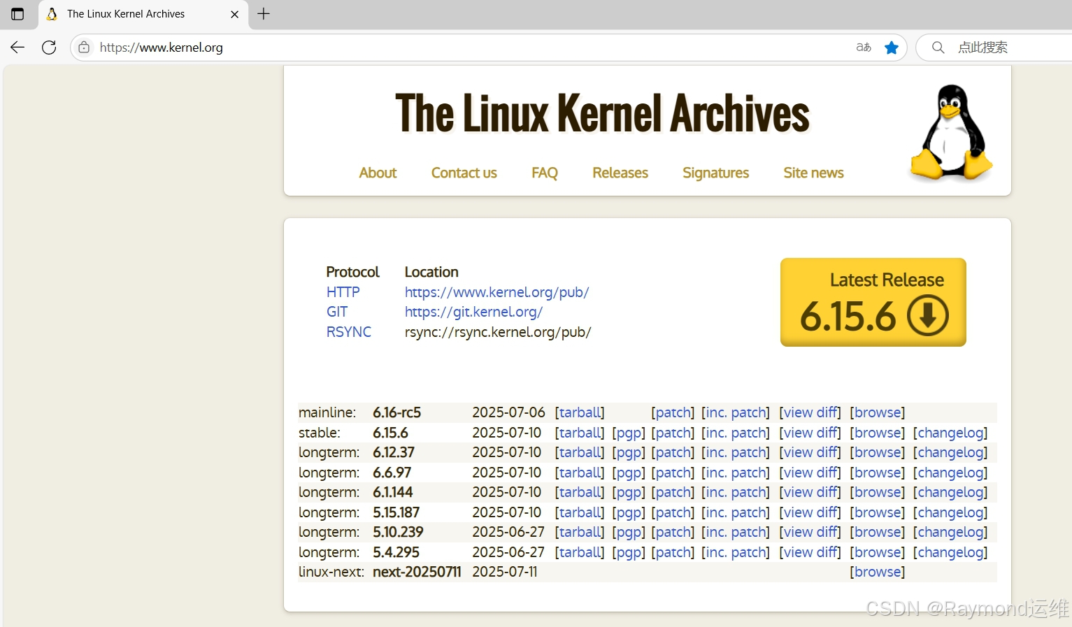Image resolution: width=1072 pixels, height=627 pixels.
Task: Open the Site news page
Action: 813,173
